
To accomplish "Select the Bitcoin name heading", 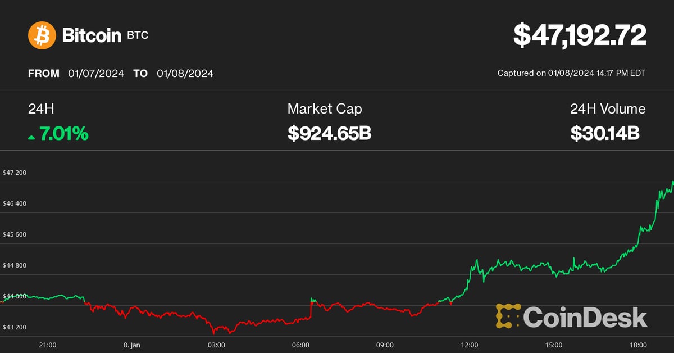I will point(92,36).
